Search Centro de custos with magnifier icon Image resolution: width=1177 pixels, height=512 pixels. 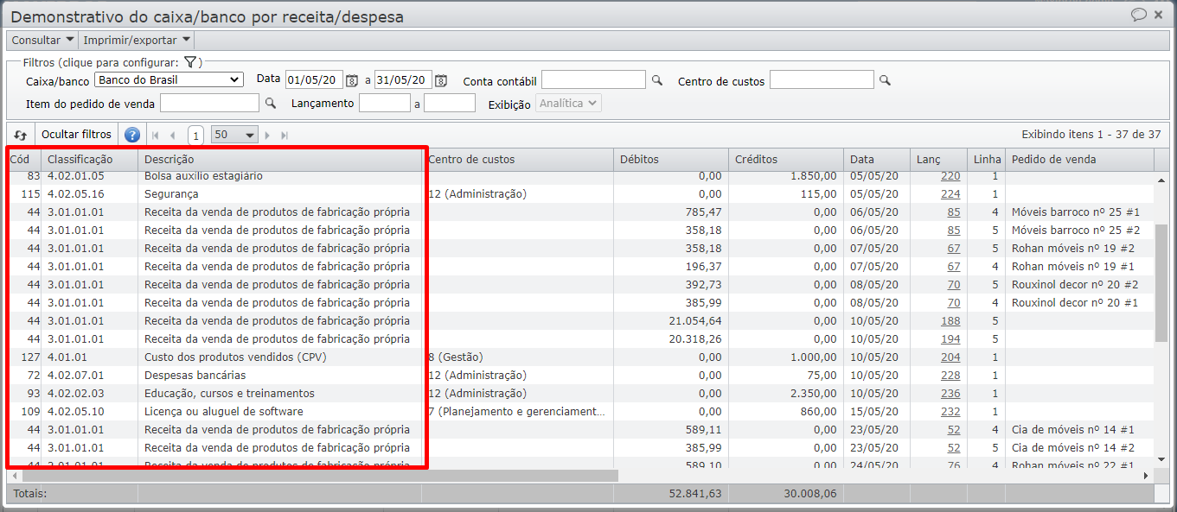pyautogui.click(x=885, y=80)
